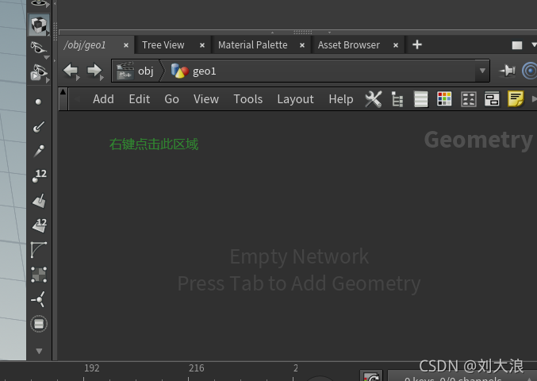The image size is (537, 381).
Task: Open the Tree View tab
Action: tap(163, 45)
